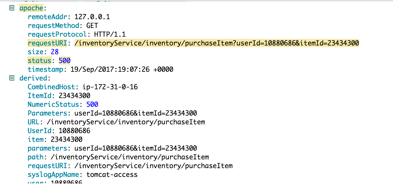Select the ip-172-31-0-16 host value
Screen dimensions: 393x184
click(110, 87)
